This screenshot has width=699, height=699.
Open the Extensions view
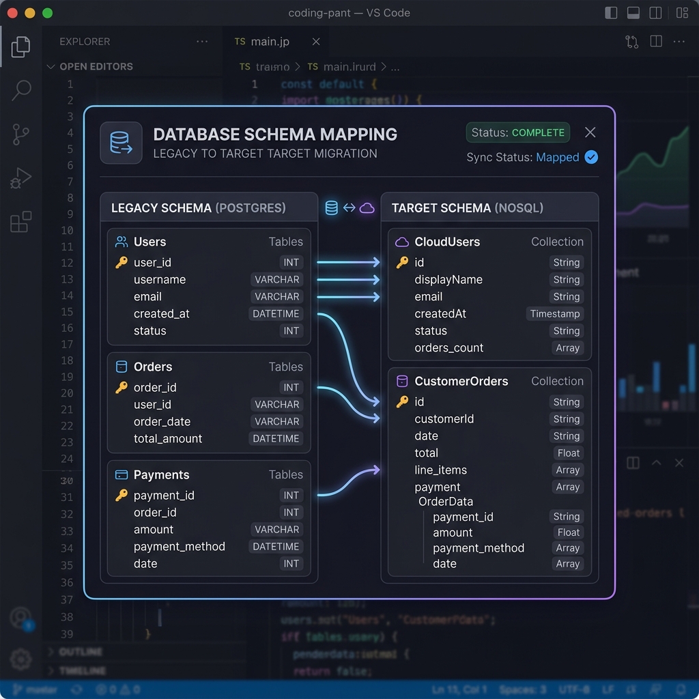[20, 222]
